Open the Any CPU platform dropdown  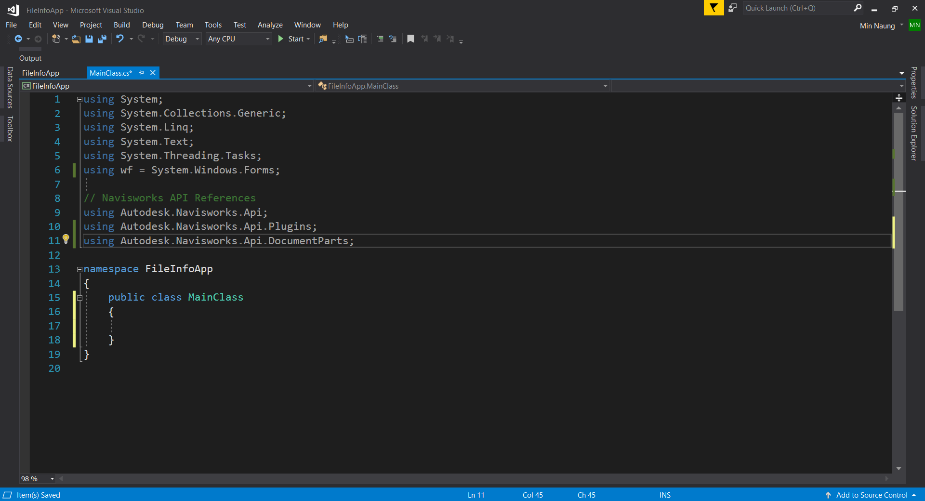click(x=267, y=39)
